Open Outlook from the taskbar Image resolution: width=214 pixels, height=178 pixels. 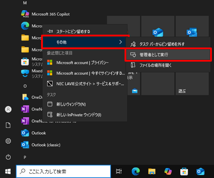coord(200,171)
